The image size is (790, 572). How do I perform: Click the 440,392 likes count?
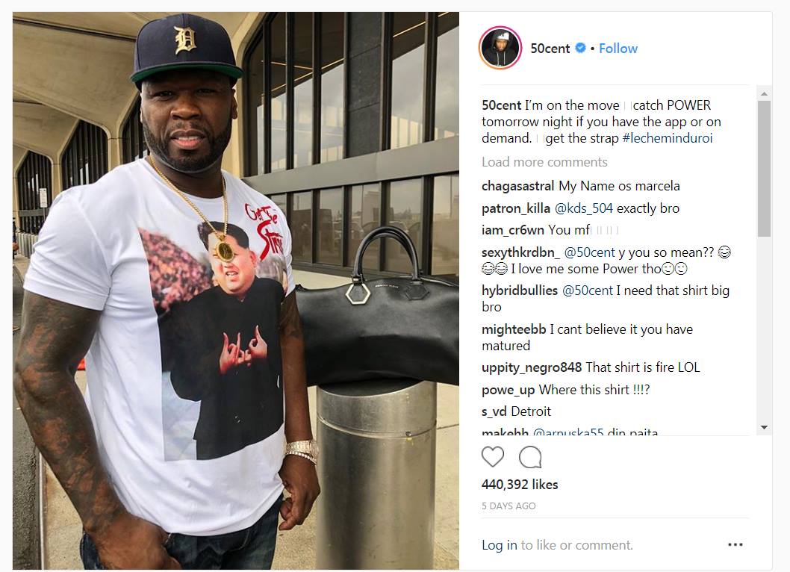click(520, 485)
